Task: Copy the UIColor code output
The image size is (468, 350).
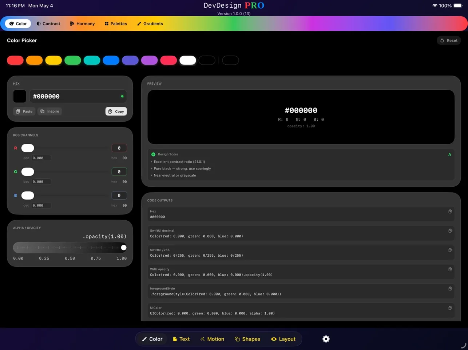Action: (x=450, y=308)
